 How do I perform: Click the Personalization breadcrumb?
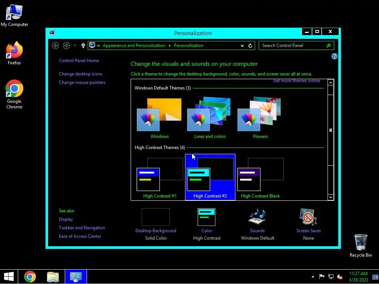pyautogui.click(x=188, y=45)
